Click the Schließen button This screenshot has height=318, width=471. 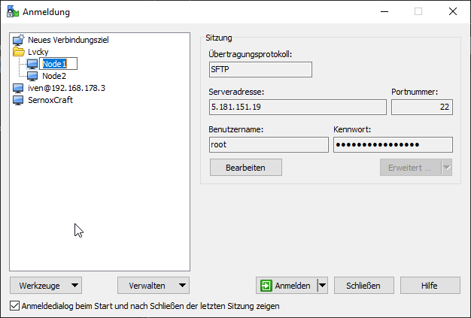click(x=363, y=286)
